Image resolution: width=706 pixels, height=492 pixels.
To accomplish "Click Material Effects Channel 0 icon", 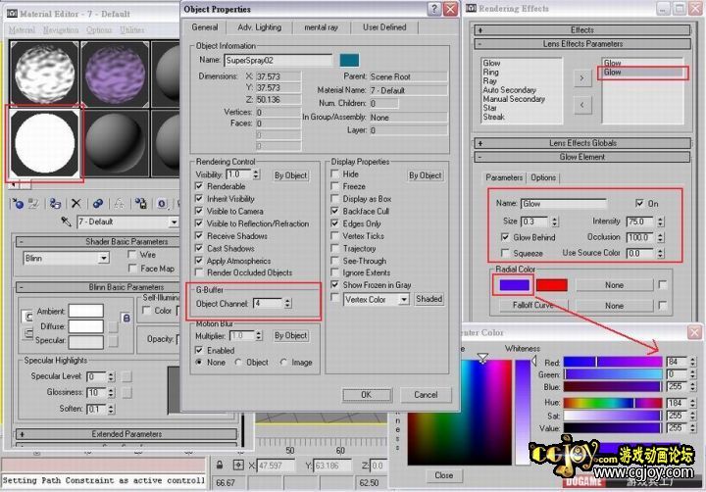I will (x=162, y=204).
